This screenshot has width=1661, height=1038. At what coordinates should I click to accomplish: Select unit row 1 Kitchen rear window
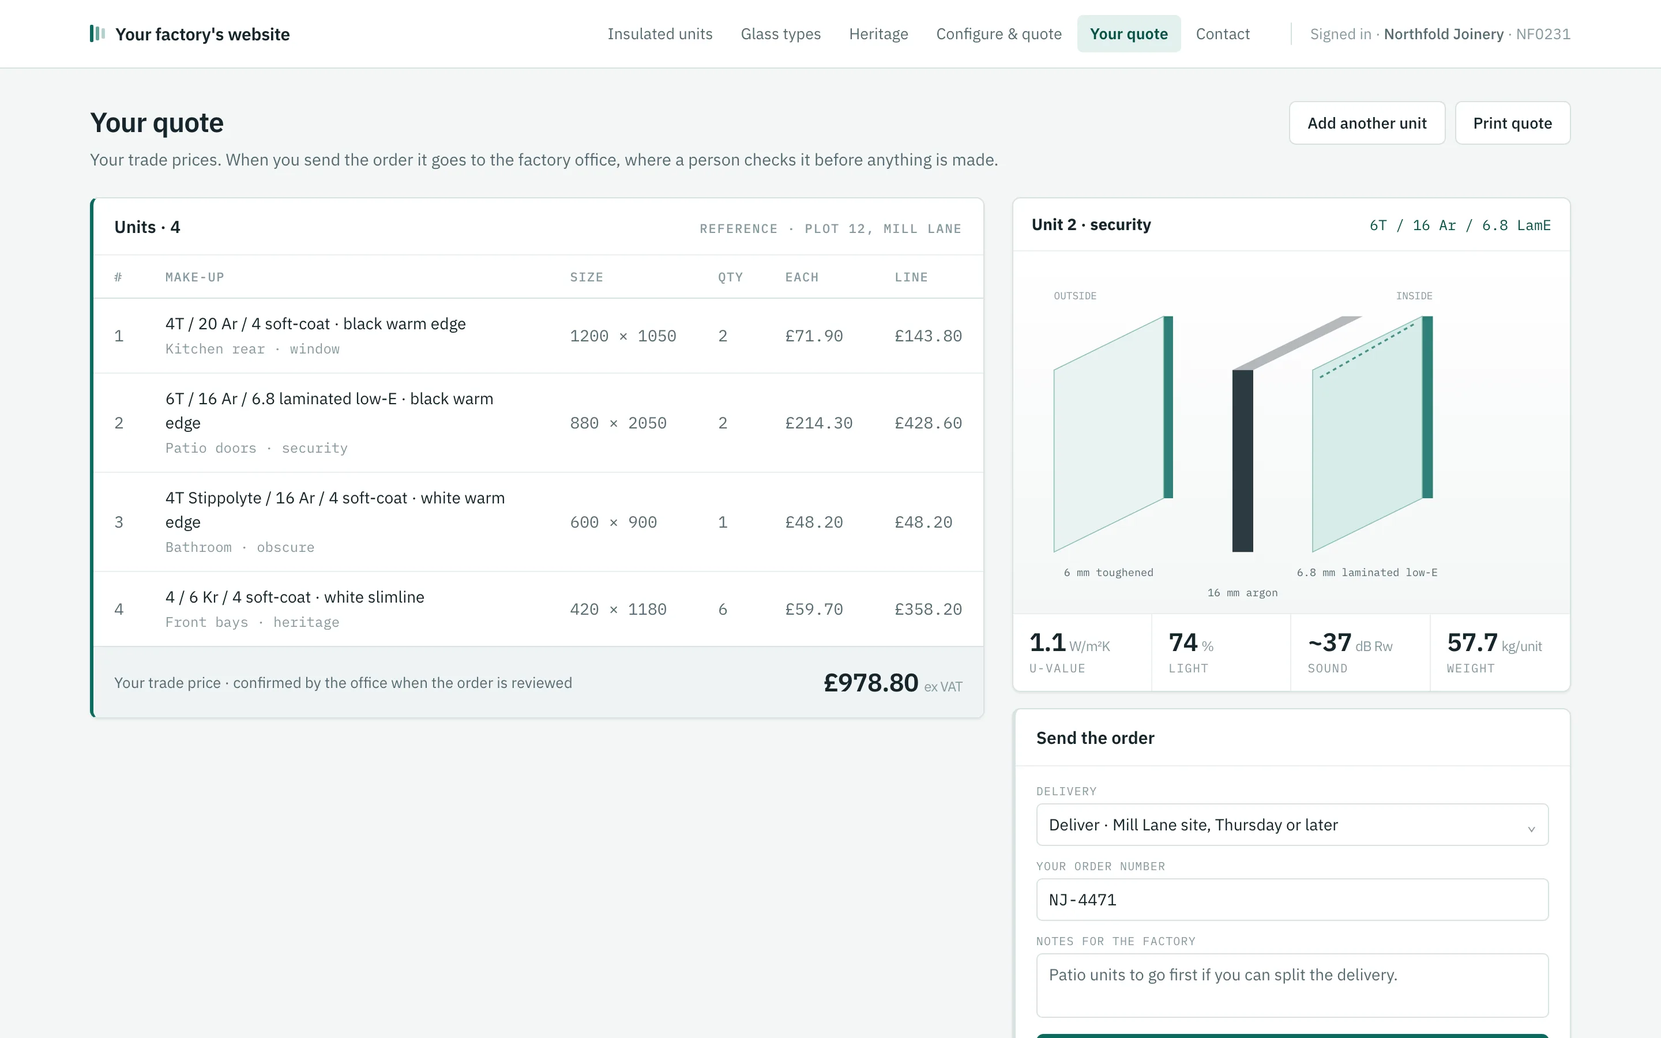click(538, 336)
